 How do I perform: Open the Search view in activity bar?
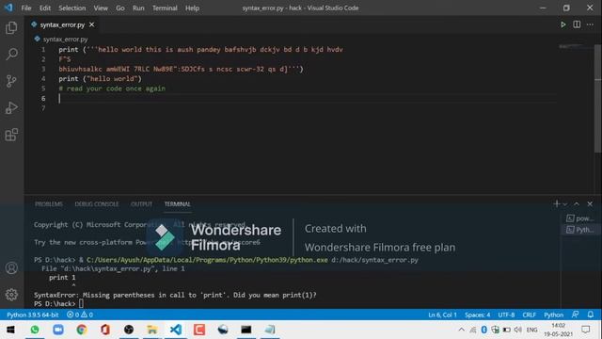click(x=11, y=55)
